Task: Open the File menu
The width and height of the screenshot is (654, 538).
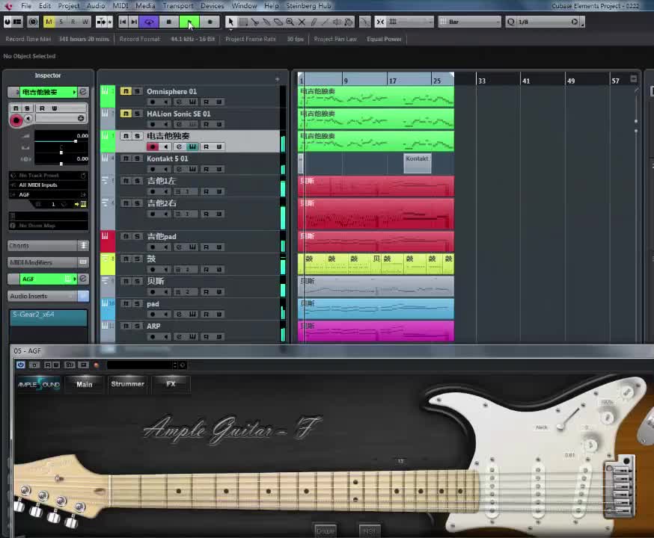Action: (x=26, y=6)
